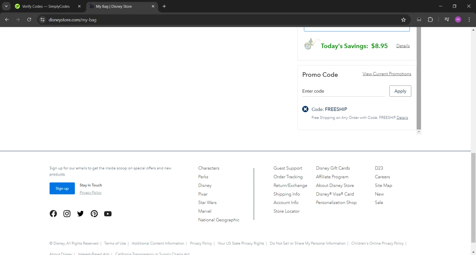Open the Disney® Visa® Card link

(335, 194)
